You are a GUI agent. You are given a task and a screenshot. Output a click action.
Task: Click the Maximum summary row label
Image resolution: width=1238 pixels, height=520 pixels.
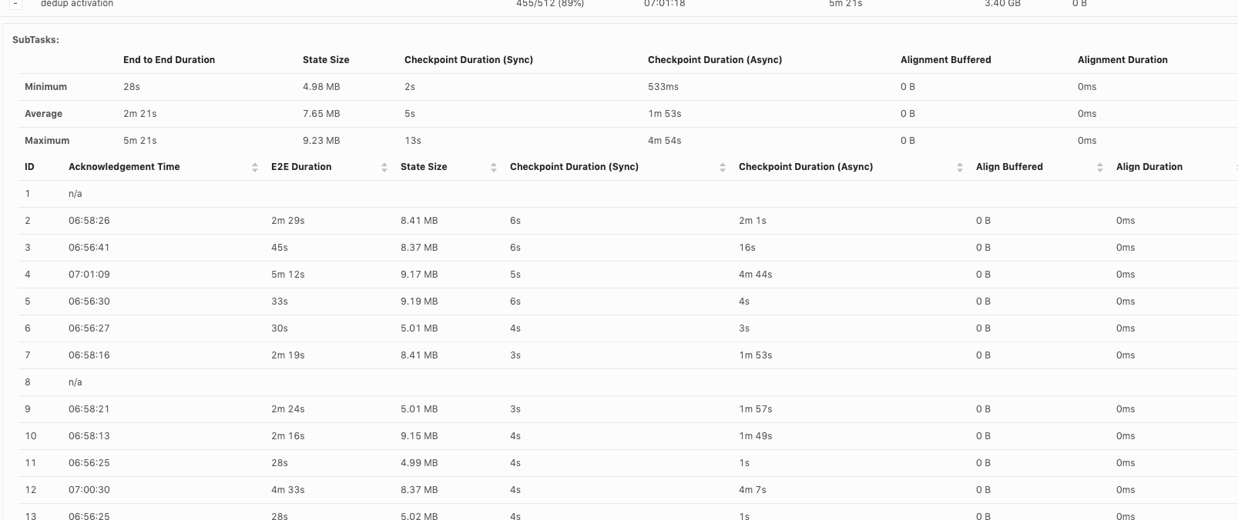(47, 141)
